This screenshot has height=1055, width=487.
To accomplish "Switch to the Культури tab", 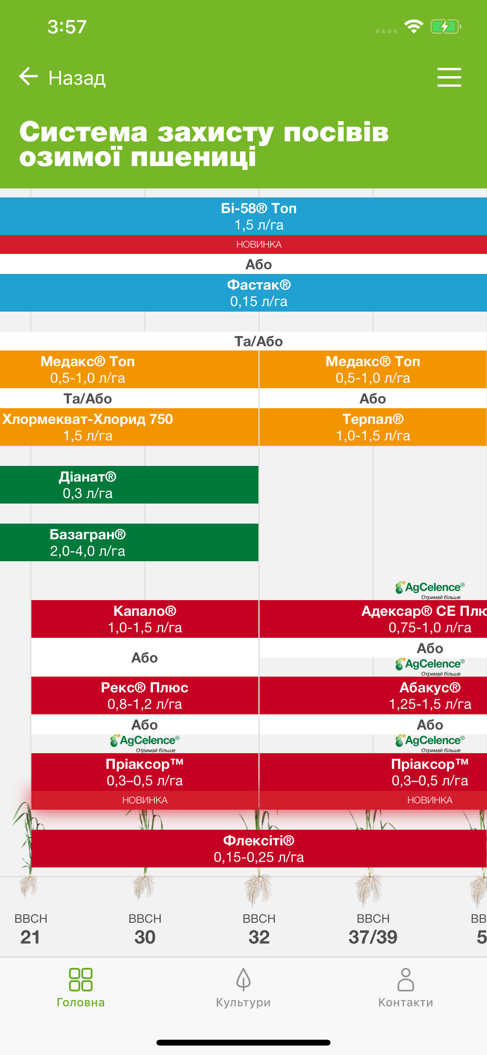I will pyautogui.click(x=243, y=987).
